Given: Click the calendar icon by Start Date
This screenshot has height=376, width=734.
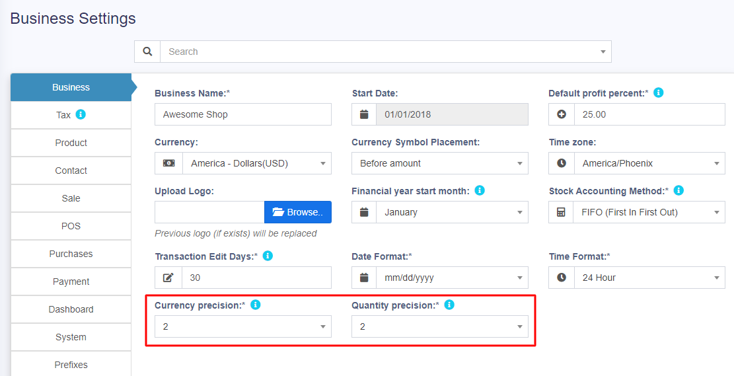Looking at the screenshot, I should (x=364, y=114).
